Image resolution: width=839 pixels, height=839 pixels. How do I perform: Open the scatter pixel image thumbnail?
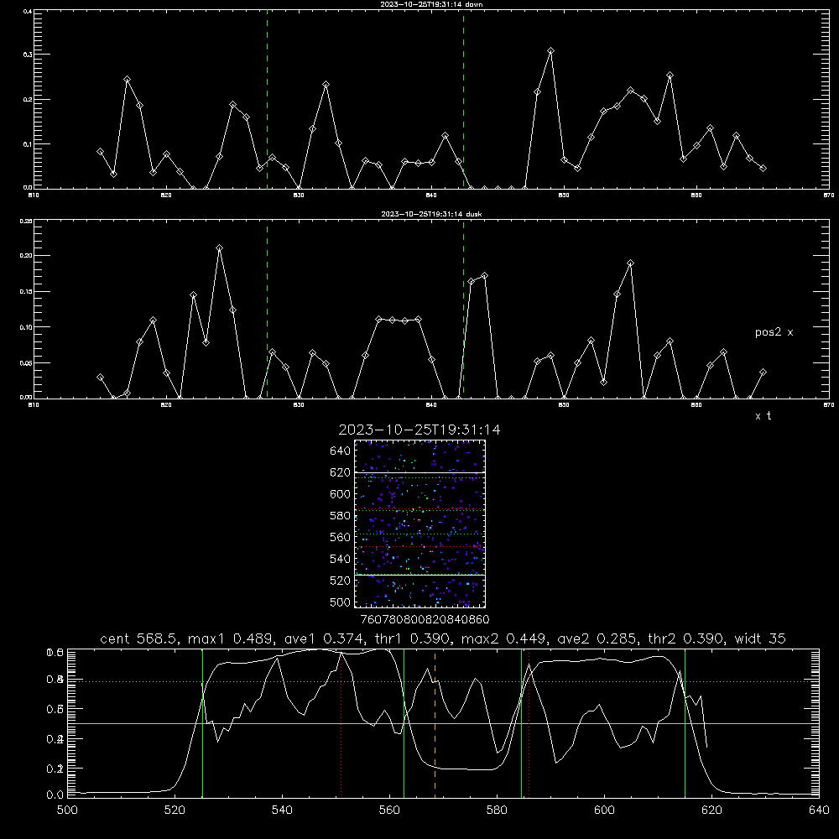click(x=419, y=524)
